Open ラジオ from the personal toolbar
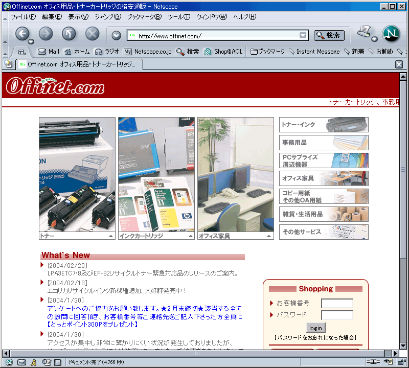Viewport: 409px width, 368px height. coord(107,52)
